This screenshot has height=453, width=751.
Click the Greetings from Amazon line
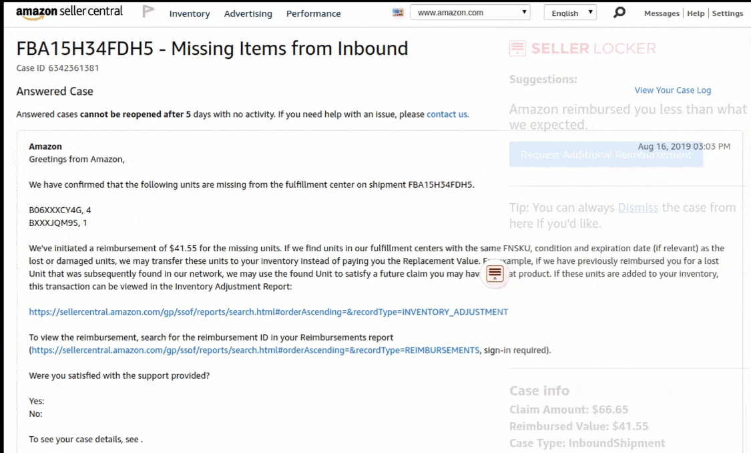tap(77, 159)
